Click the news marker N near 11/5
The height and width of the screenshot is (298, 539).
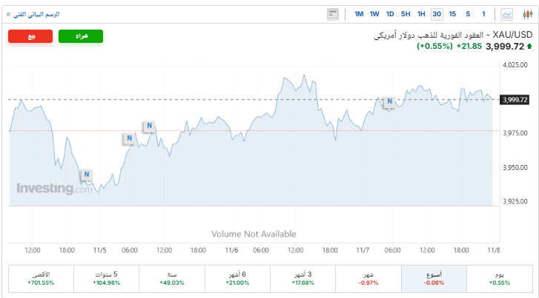point(87,175)
